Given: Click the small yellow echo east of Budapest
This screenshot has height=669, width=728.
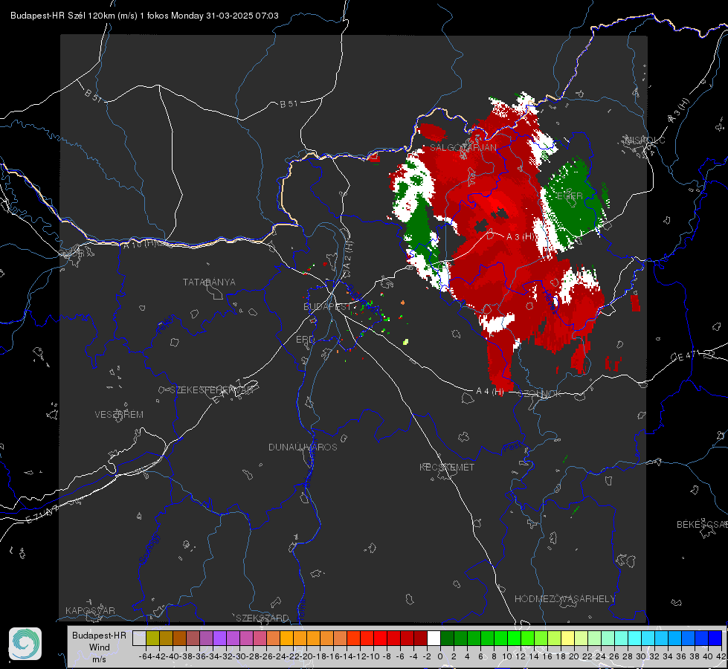Looking at the screenshot, I should click(406, 342).
